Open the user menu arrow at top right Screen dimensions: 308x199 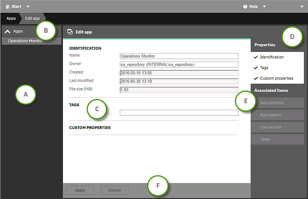(302, 7)
